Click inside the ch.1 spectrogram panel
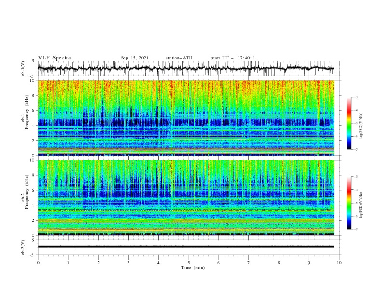Screen dimensions: 382x295 coord(186,118)
